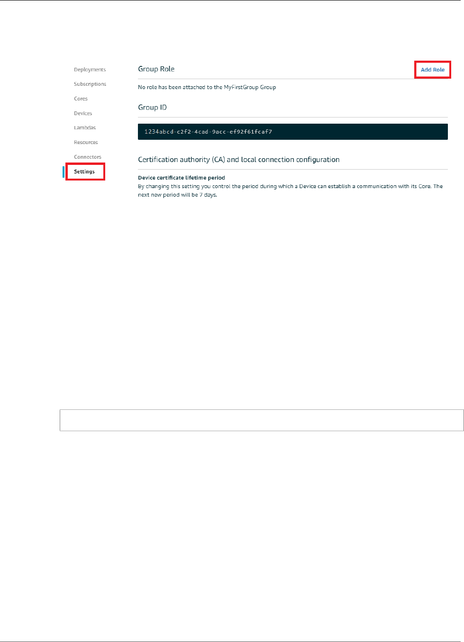This screenshot has width=464, height=642.
Task: Click the blue active indicator beside Settings
Action: coord(64,172)
